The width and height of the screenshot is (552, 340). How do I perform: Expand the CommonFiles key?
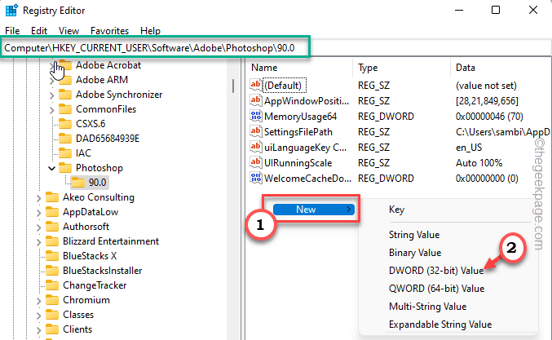[51, 110]
